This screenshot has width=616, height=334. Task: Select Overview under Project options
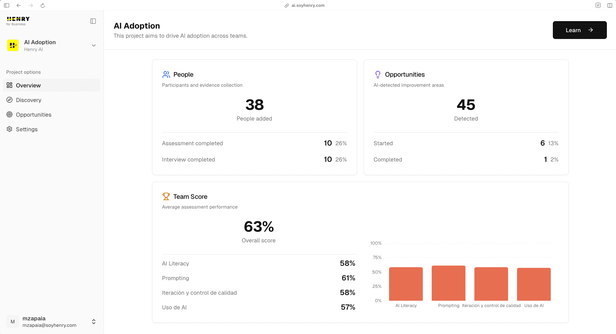28,85
